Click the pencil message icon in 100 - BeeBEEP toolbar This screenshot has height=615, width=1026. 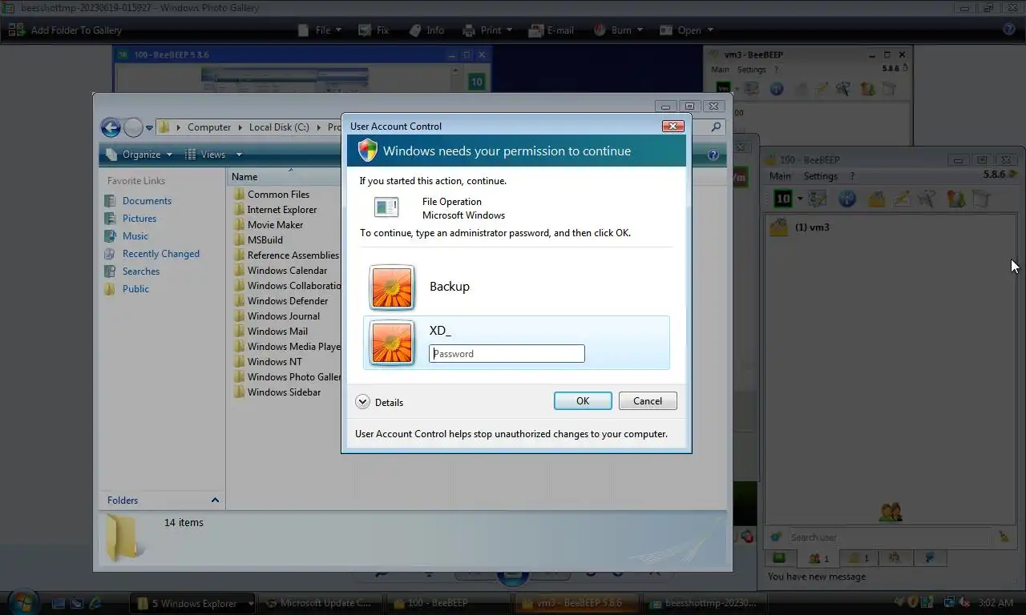tap(901, 199)
